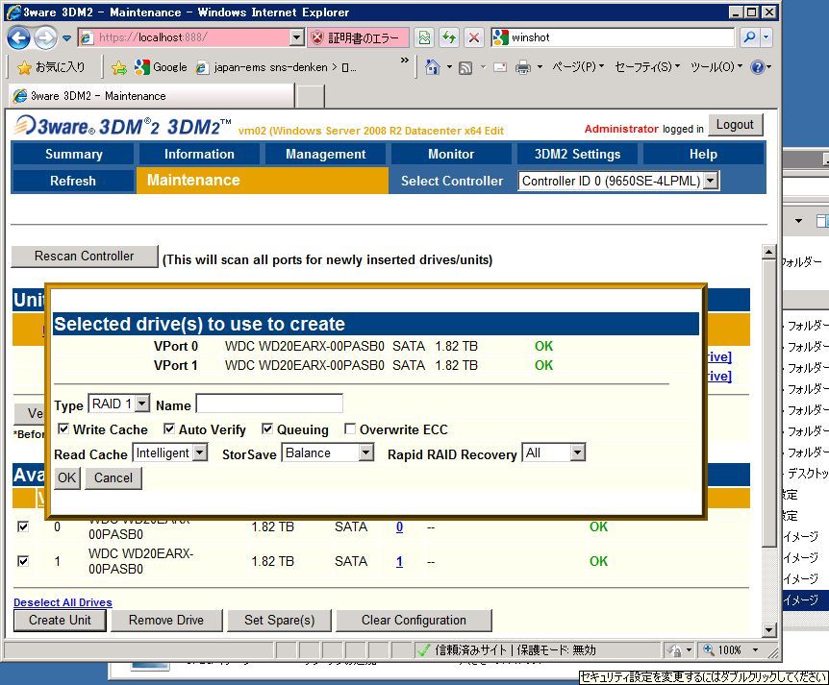Click the browser Forward arrow button
This screenshot has width=829, height=685.
45,37
